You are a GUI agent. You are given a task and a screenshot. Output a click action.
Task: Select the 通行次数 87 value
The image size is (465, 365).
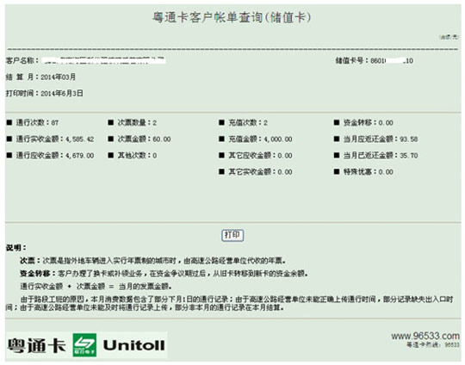[x=55, y=123]
